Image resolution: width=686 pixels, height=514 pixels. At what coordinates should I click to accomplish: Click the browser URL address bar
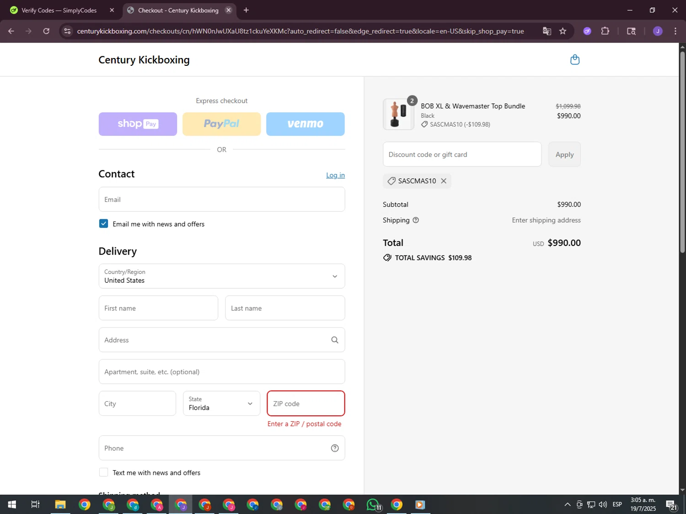point(300,31)
